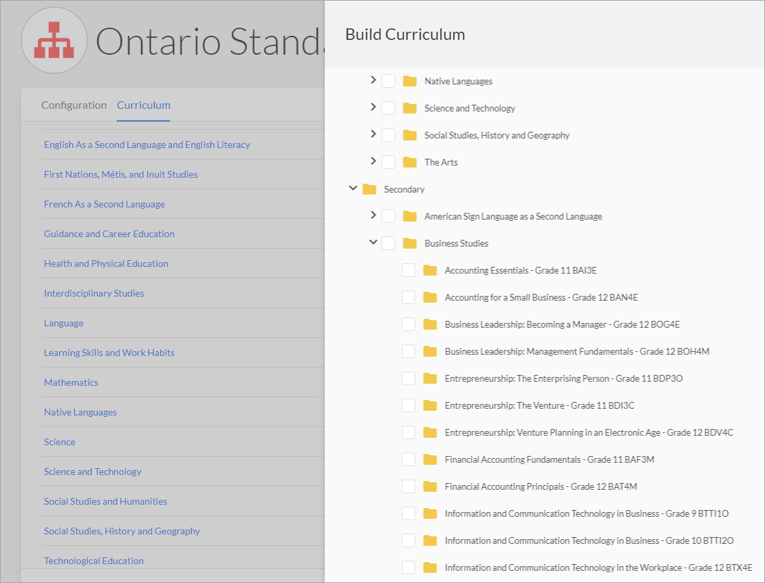Check Financial Accounting Principals BAT4M checkbox
The width and height of the screenshot is (765, 583).
click(x=408, y=486)
